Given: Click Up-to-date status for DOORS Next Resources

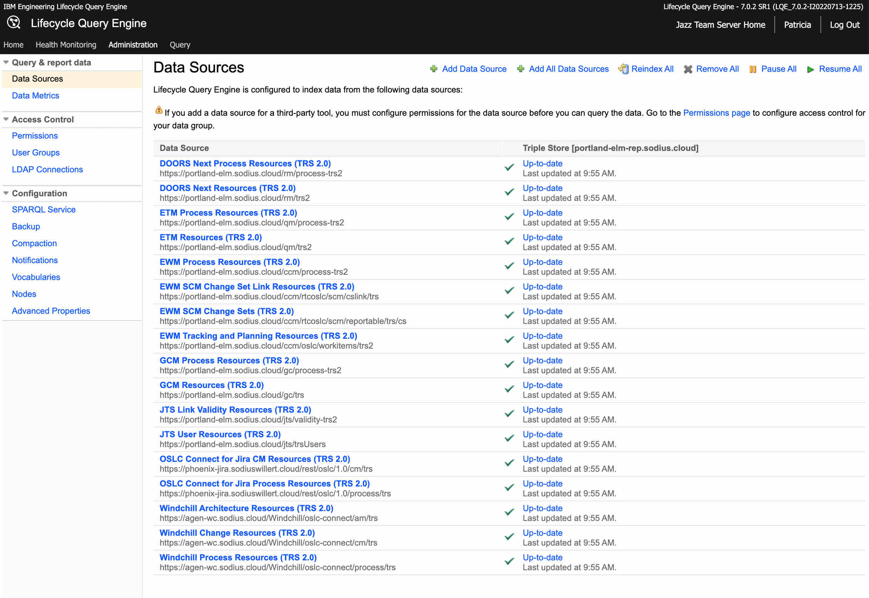Looking at the screenshot, I should 542,188.
